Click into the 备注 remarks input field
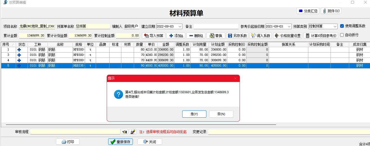This screenshot has height=146, width=370. point(216,26)
